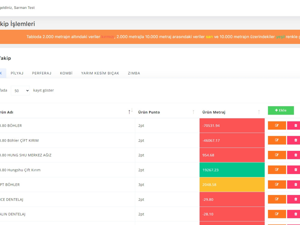Screen dimensions: 300x225
Task: Edit the Böhler ÇİFT KIRIM row
Action: [277, 140]
